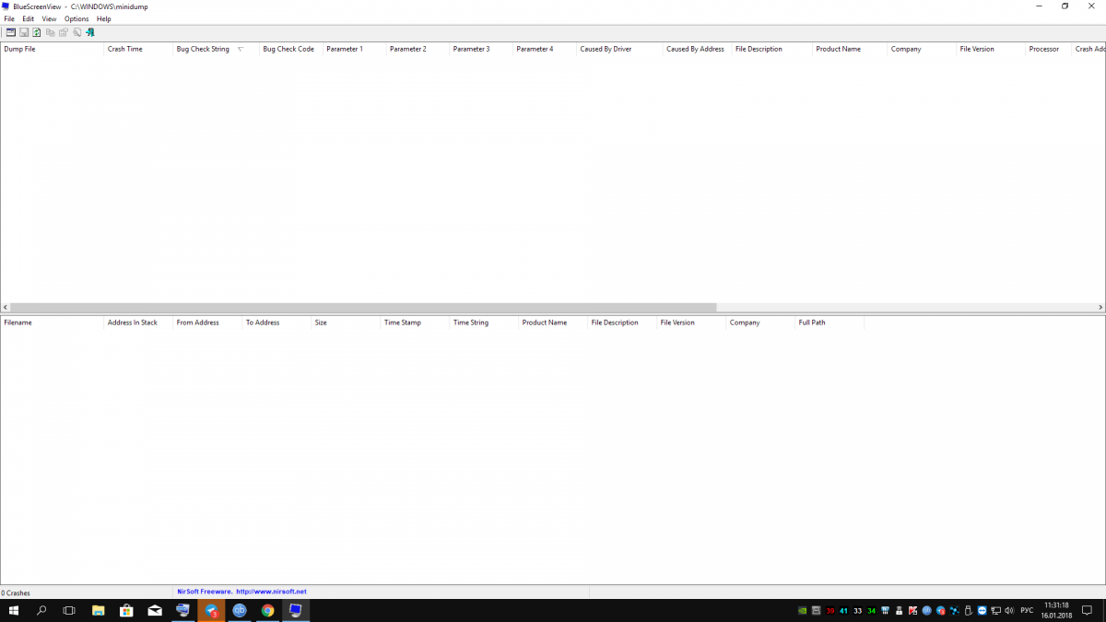Click the Parameter 1 column header
This screenshot has height=622, width=1106.
coord(354,49)
